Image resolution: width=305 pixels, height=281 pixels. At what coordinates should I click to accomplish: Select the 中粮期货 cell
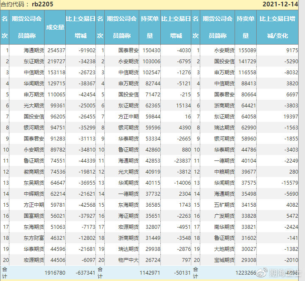pyautogui.click(x=224, y=172)
